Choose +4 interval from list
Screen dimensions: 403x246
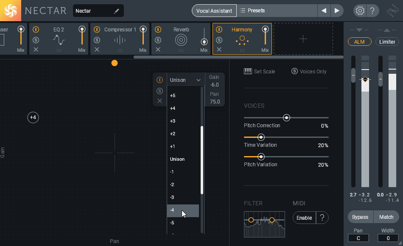click(183, 108)
